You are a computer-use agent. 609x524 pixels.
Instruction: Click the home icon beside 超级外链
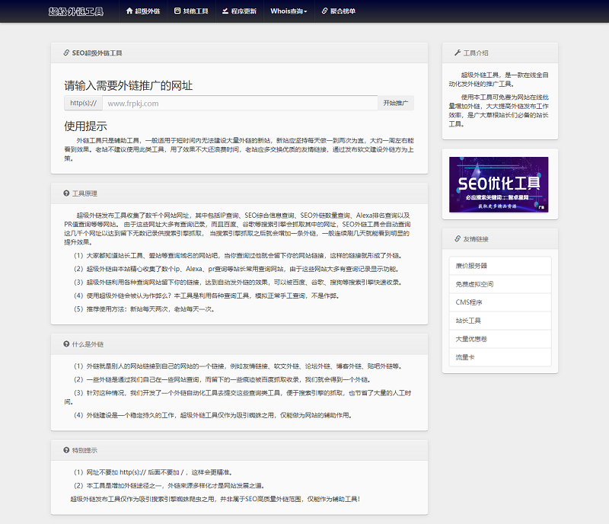(129, 11)
